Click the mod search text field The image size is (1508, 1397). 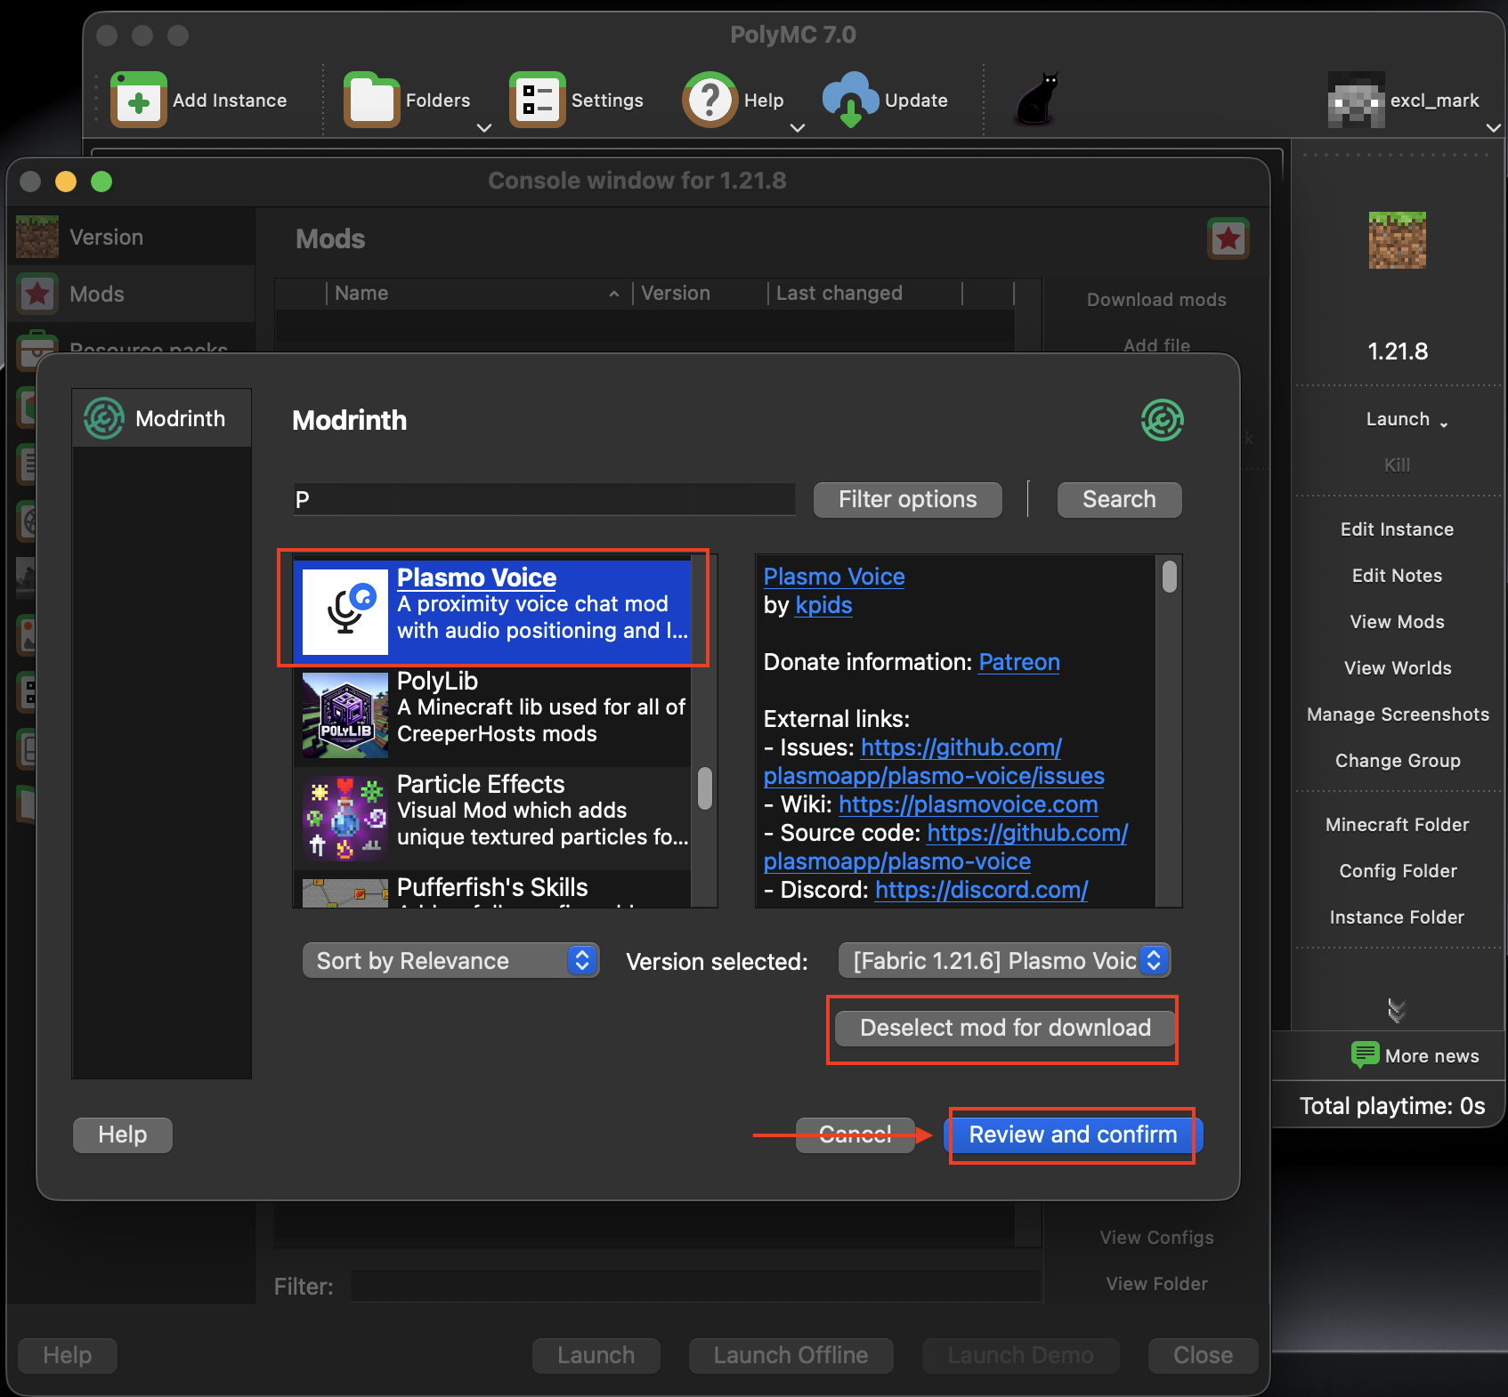543,499
